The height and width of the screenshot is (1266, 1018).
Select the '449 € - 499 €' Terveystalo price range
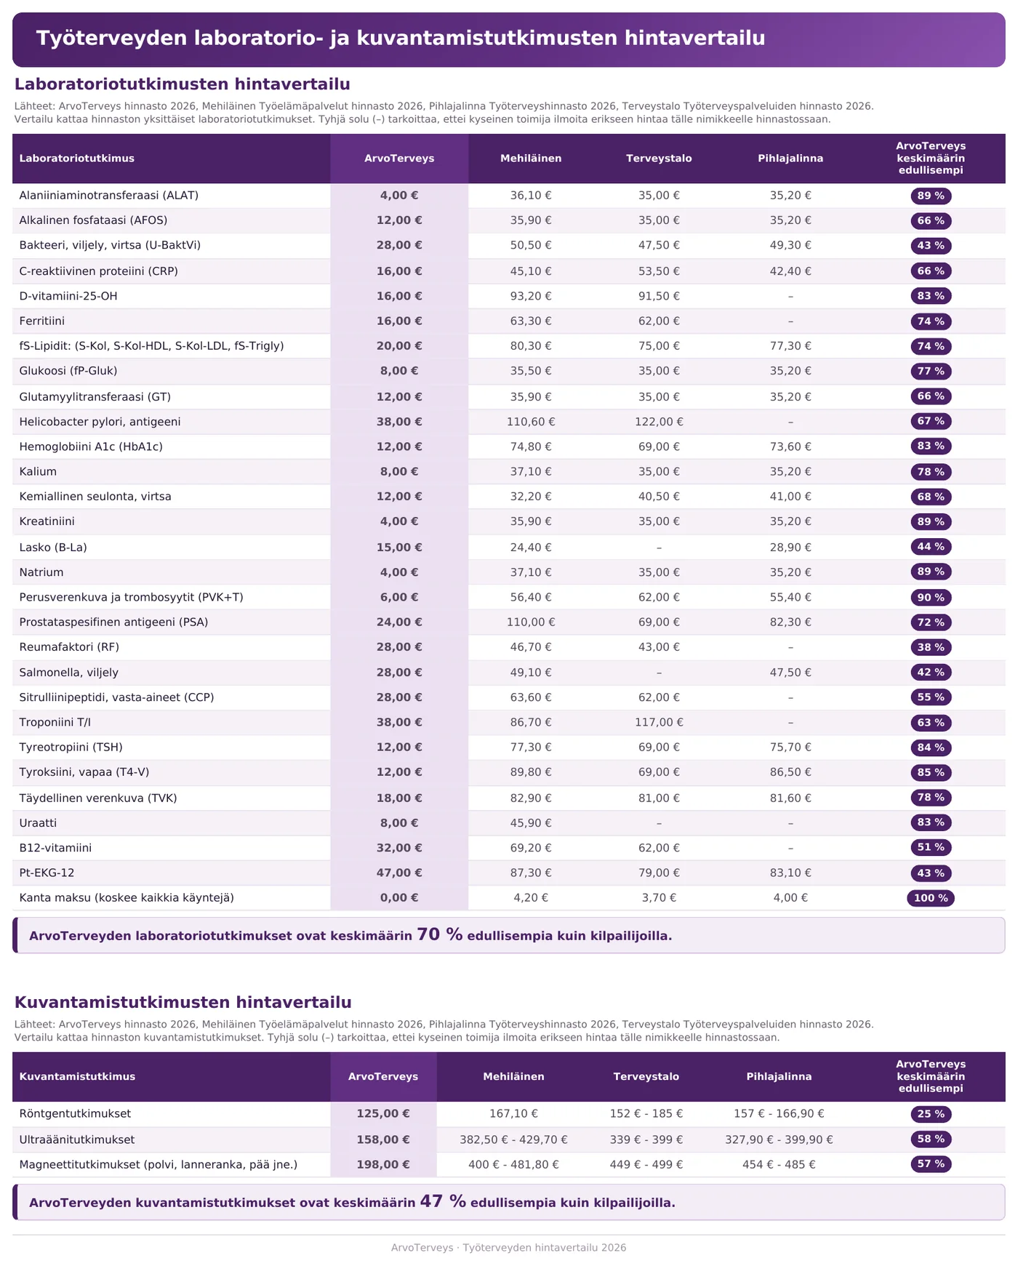646,1164
